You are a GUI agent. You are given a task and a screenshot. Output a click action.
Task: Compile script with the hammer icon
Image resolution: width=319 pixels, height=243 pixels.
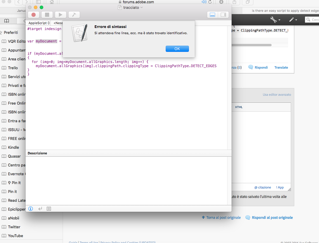(x=74, y=15)
